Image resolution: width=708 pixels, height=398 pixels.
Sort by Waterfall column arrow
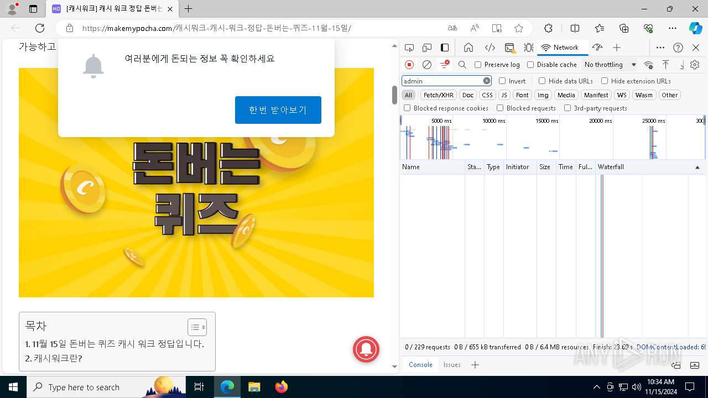pyautogui.click(x=697, y=167)
